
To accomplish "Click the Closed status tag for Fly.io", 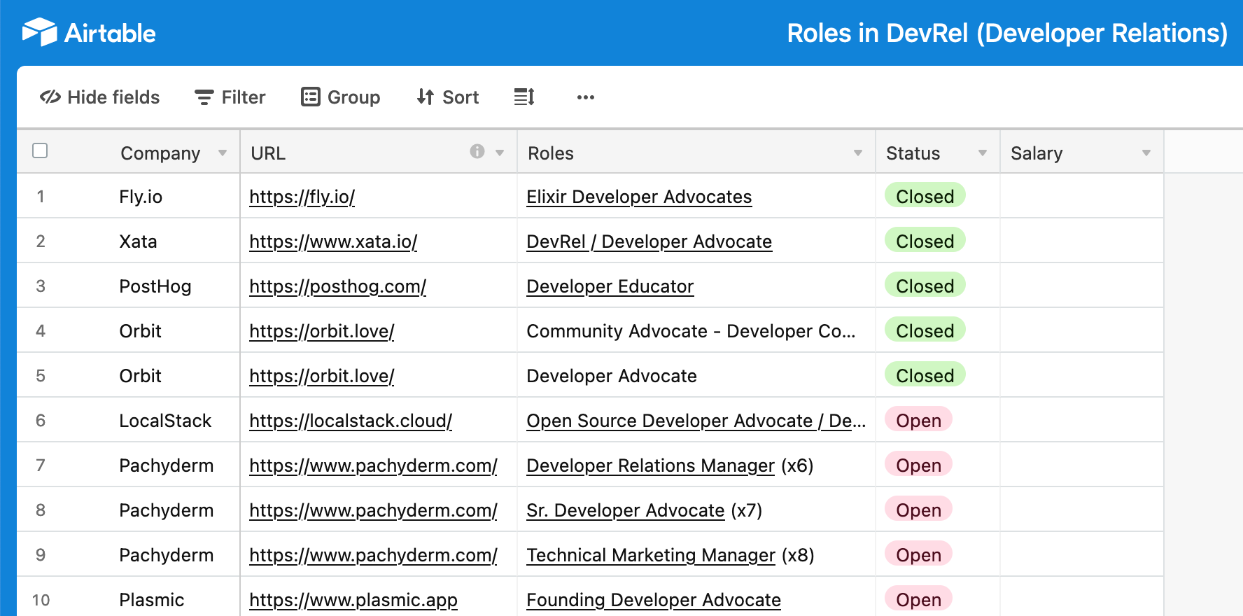I will pos(925,196).
